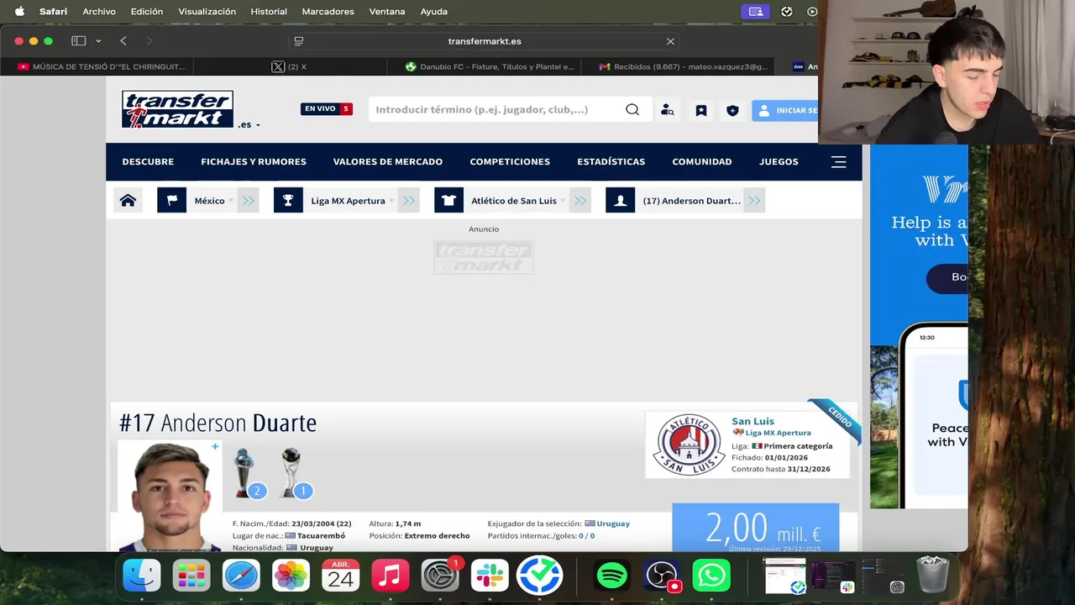Viewport: 1075px width, 605px height.
Task: Open Safari Historial menu
Action: [x=269, y=12]
